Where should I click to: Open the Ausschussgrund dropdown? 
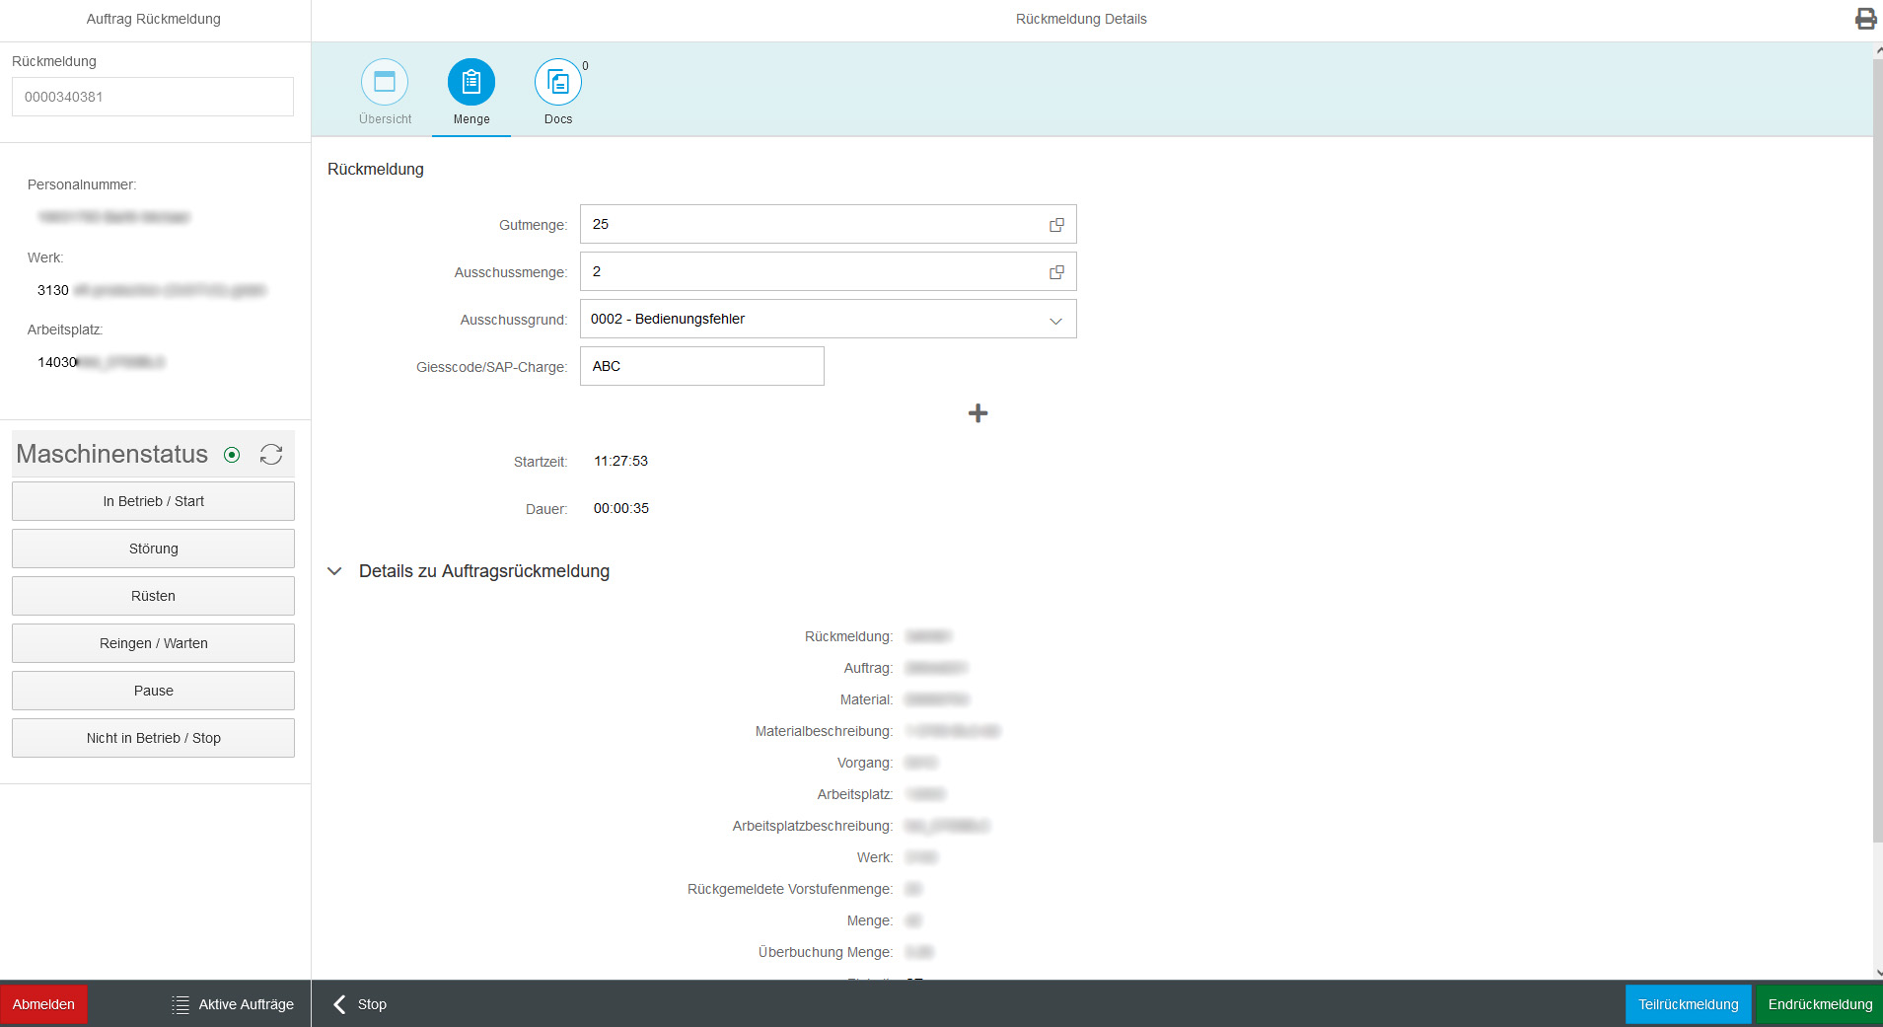[x=1055, y=320]
